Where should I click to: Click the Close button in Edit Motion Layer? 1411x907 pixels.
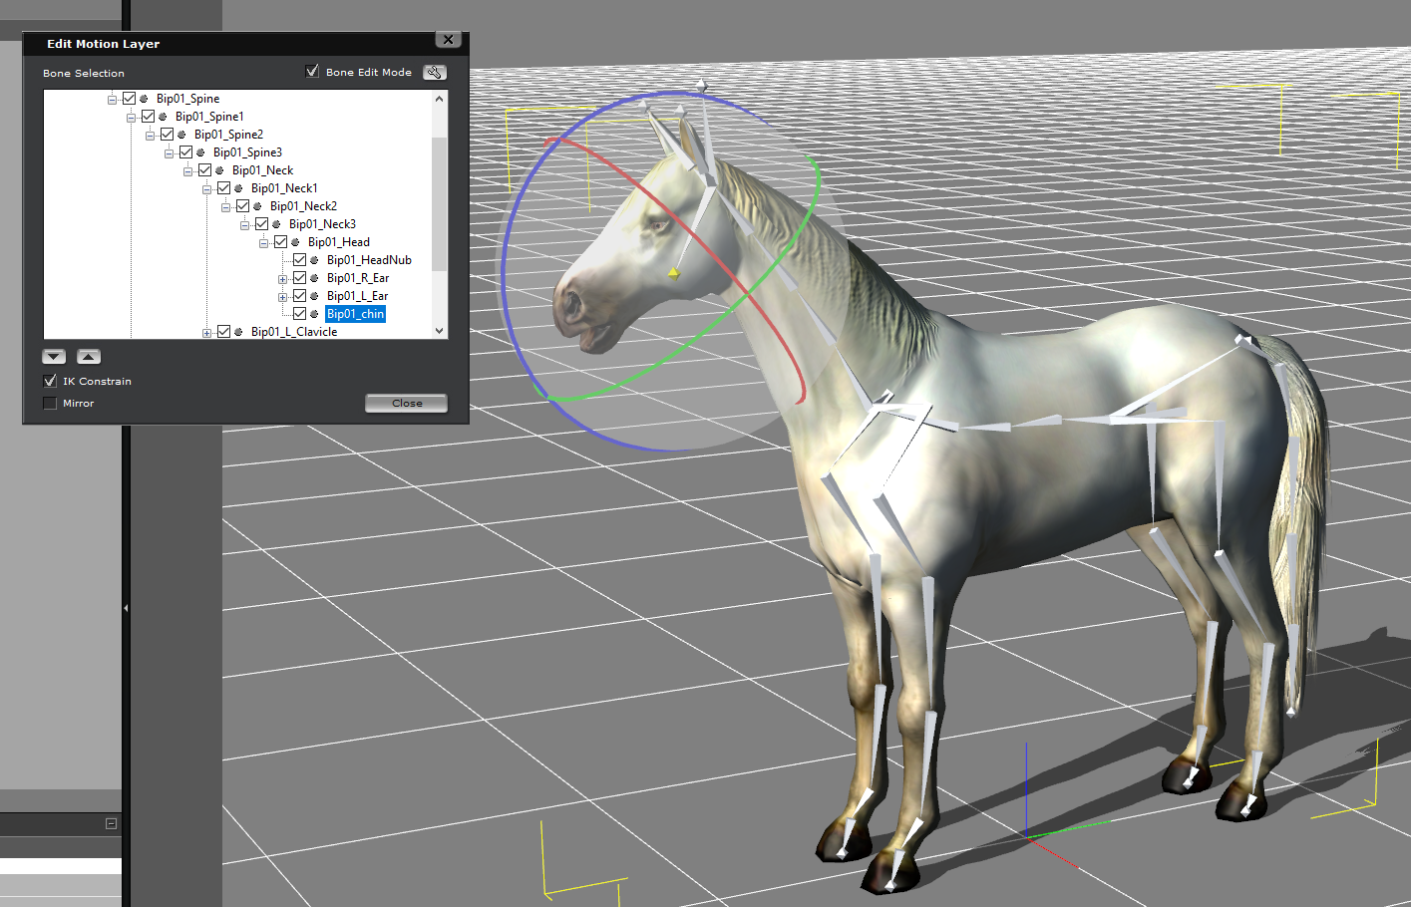click(406, 403)
